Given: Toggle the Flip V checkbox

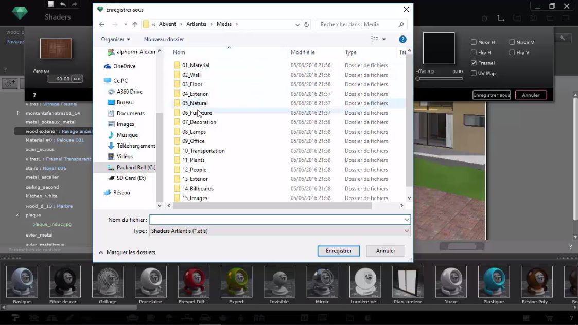Looking at the screenshot, I should [x=512, y=52].
